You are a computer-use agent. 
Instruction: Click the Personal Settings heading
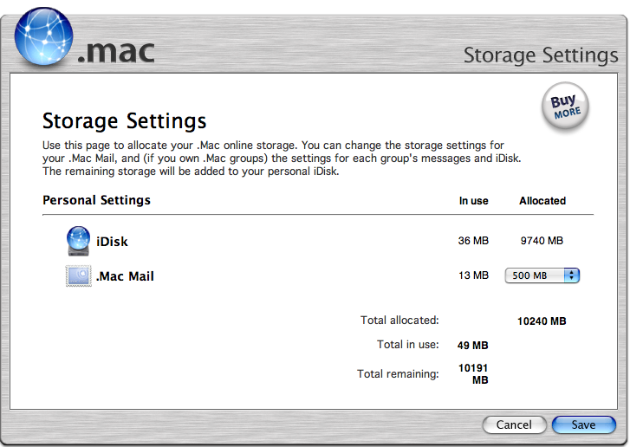[96, 200]
